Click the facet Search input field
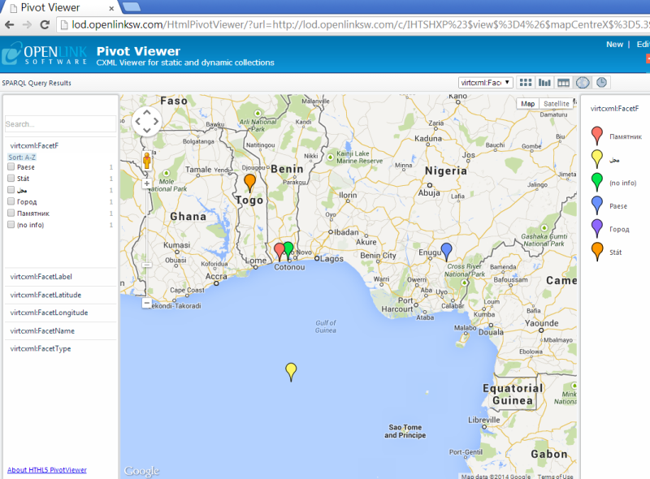 click(x=59, y=124)
